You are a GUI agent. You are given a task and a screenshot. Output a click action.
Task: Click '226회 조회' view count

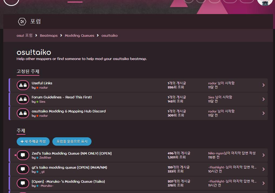[x=176, y=87]
